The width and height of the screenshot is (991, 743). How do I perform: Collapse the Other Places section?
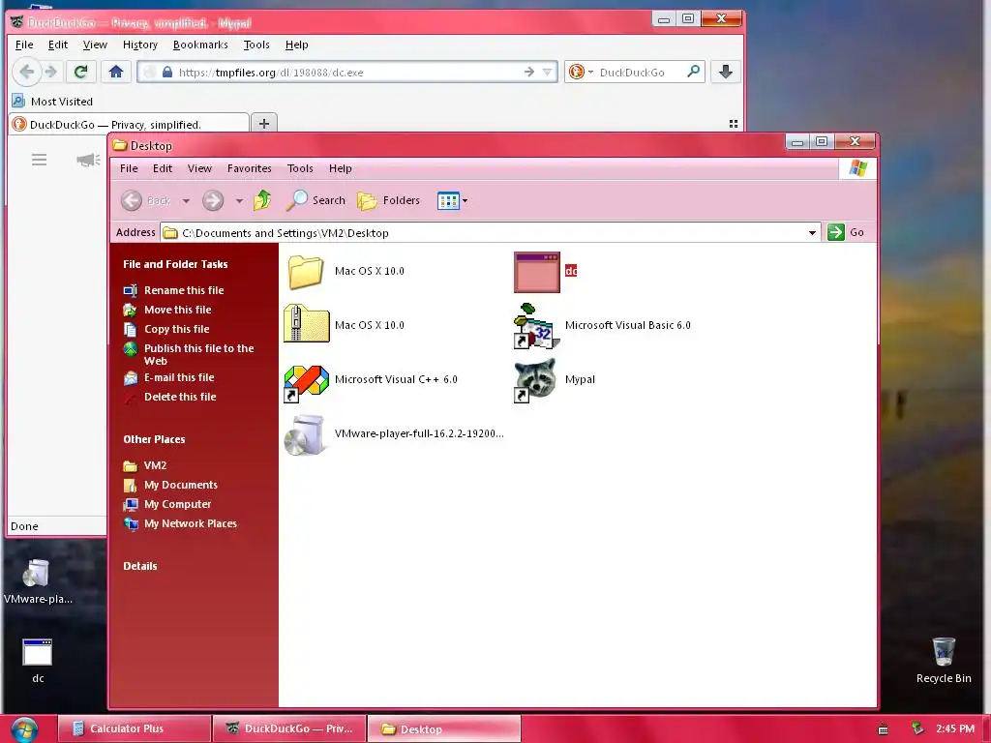pos(154,439)
